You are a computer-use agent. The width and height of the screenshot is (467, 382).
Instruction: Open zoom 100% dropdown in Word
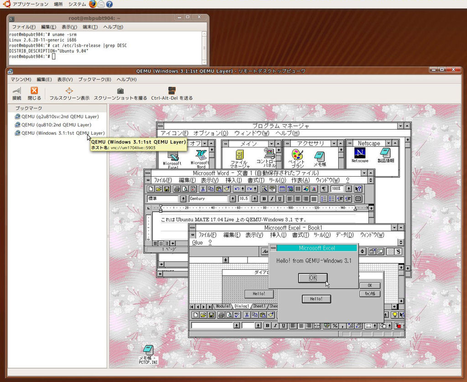click(349, 188)
